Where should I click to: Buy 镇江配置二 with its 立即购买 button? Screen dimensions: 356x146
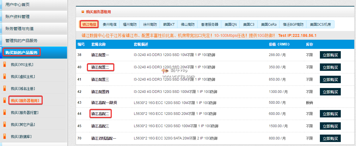point(330,67)
